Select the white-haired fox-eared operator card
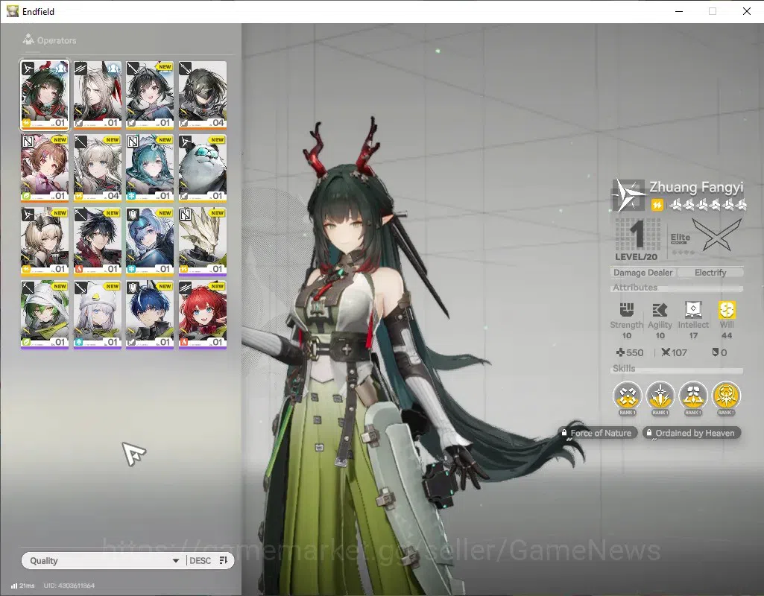764x596 pixels. (x=98, y=95)
